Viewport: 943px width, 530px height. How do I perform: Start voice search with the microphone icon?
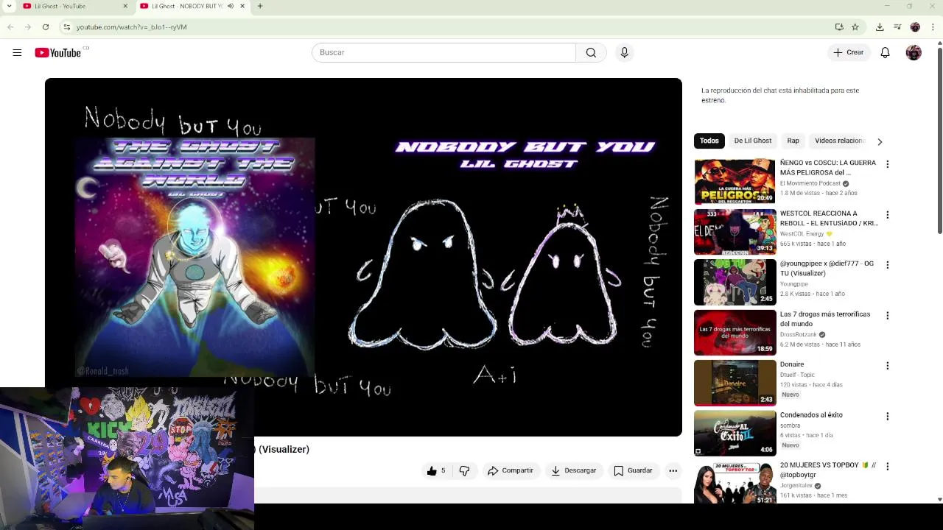[x=624, y=52]
